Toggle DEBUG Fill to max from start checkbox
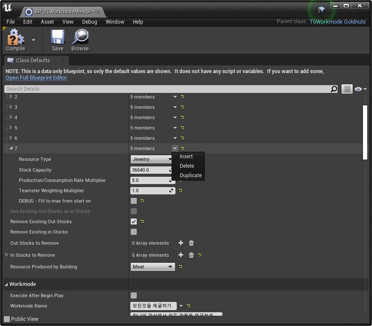Image resolution: width=372 pixels, height=326 pixels. tap(134, 201)
